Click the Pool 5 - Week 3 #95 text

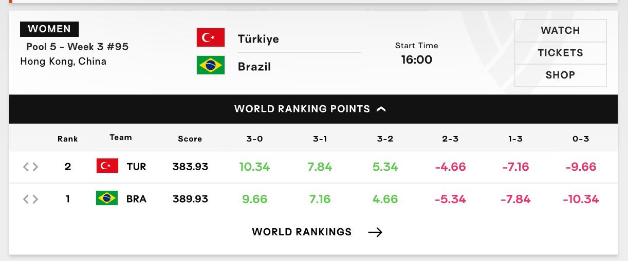point(78,47)
